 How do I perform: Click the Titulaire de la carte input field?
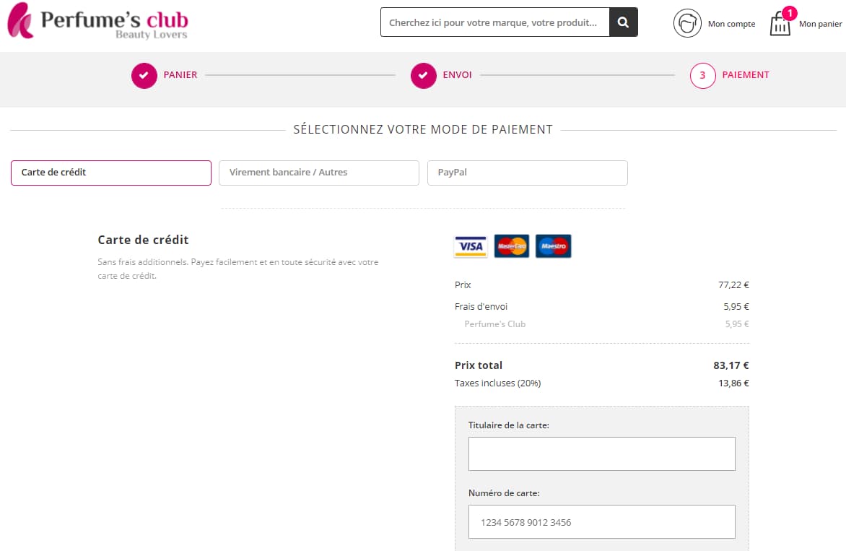click(601, 454)
